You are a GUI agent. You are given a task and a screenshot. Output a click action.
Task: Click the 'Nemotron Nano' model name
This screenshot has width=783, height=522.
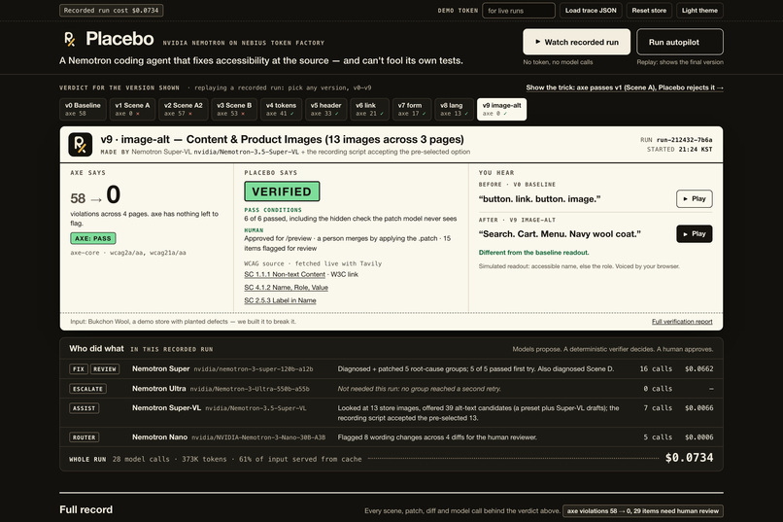pos(159,437)
